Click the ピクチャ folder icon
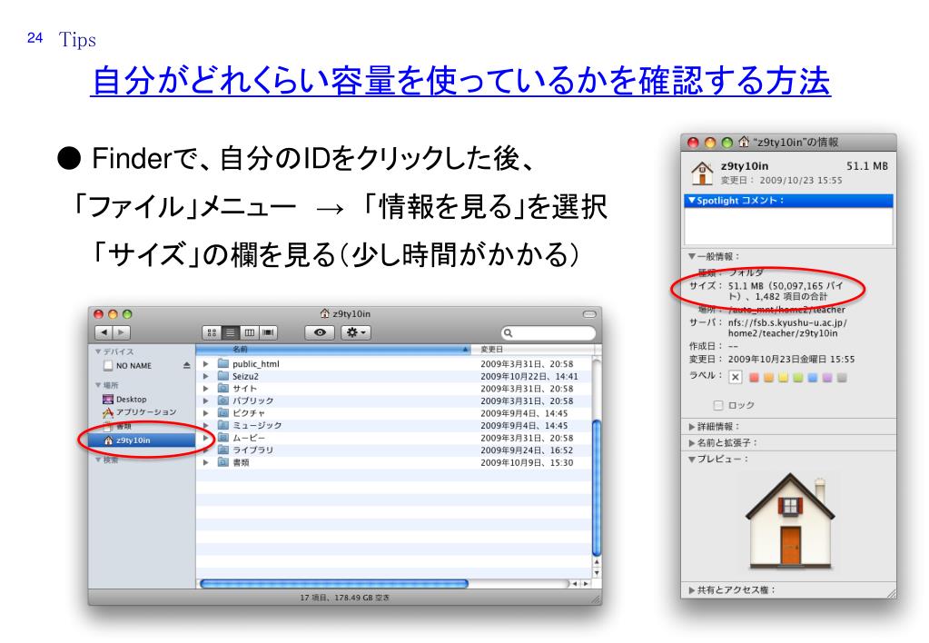 point(223,412)
